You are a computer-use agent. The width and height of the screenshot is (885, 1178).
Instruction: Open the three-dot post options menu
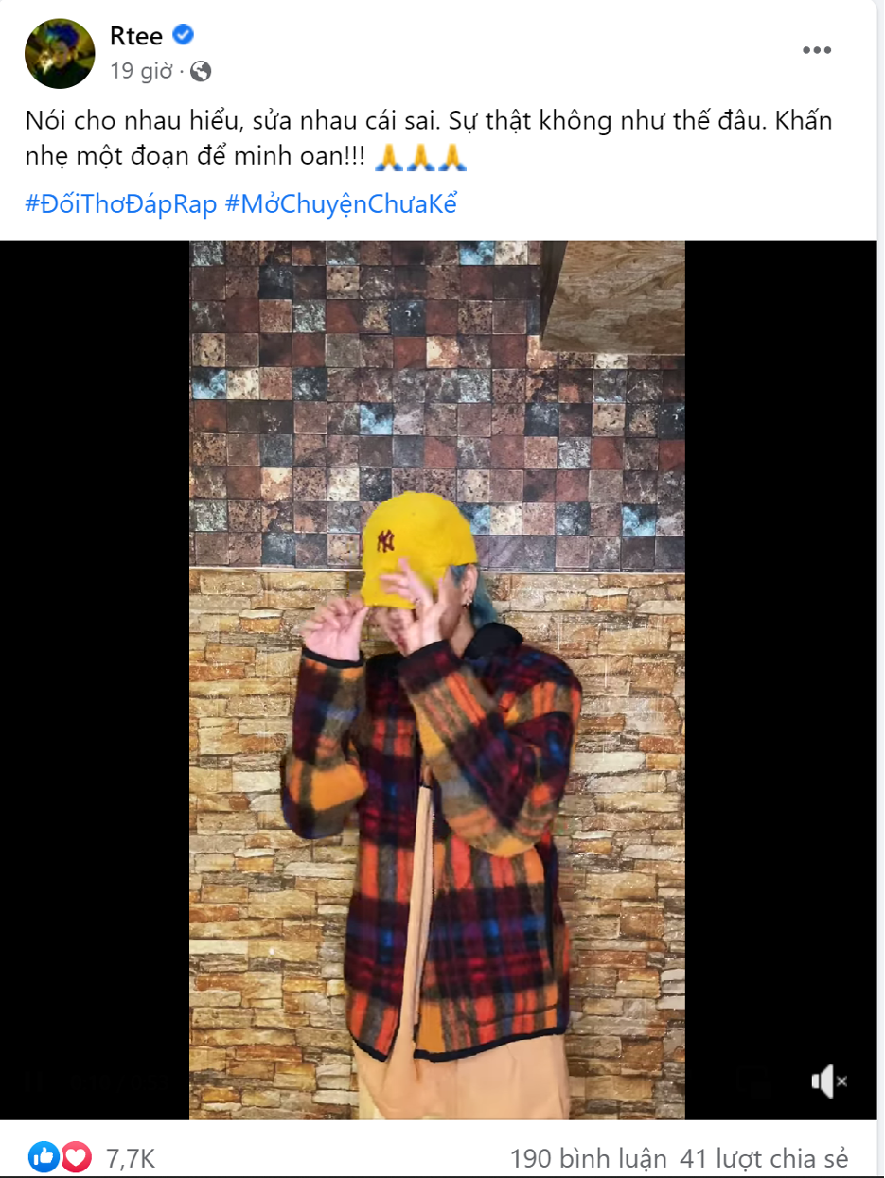(818, 50)
